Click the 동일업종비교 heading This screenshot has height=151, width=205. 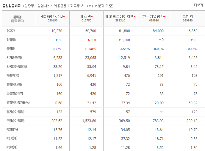click(12, 6)
